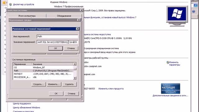Open the Центр обновления Windows link
This screenshot has width=199, height=112.
point(26,108)
